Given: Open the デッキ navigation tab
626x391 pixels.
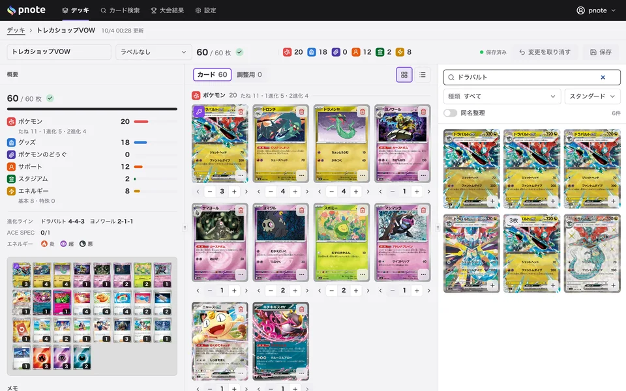Looking at the screenshot, I should (x=76, y=10).
